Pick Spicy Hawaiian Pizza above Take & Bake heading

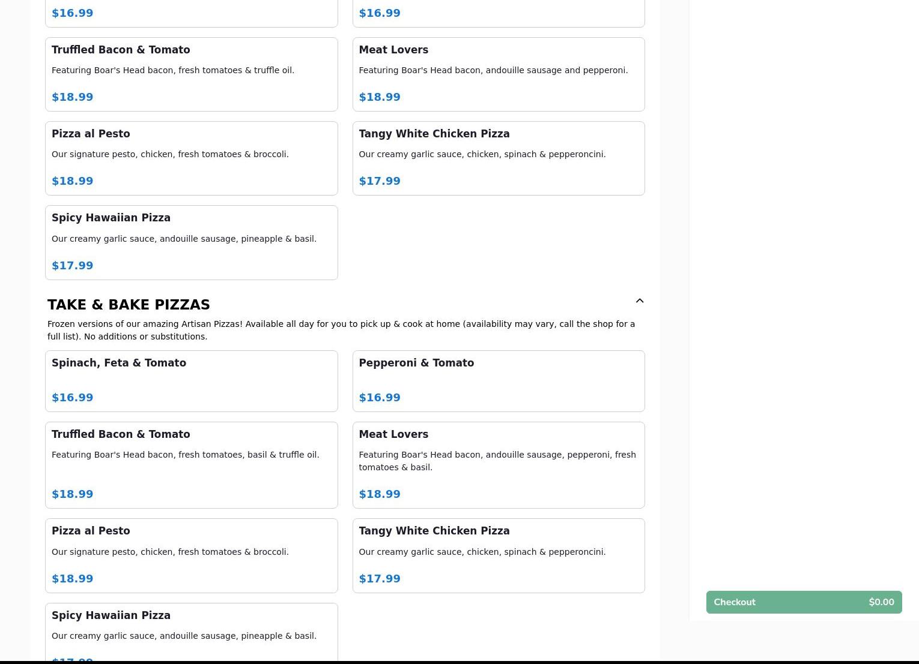[191, 242]
